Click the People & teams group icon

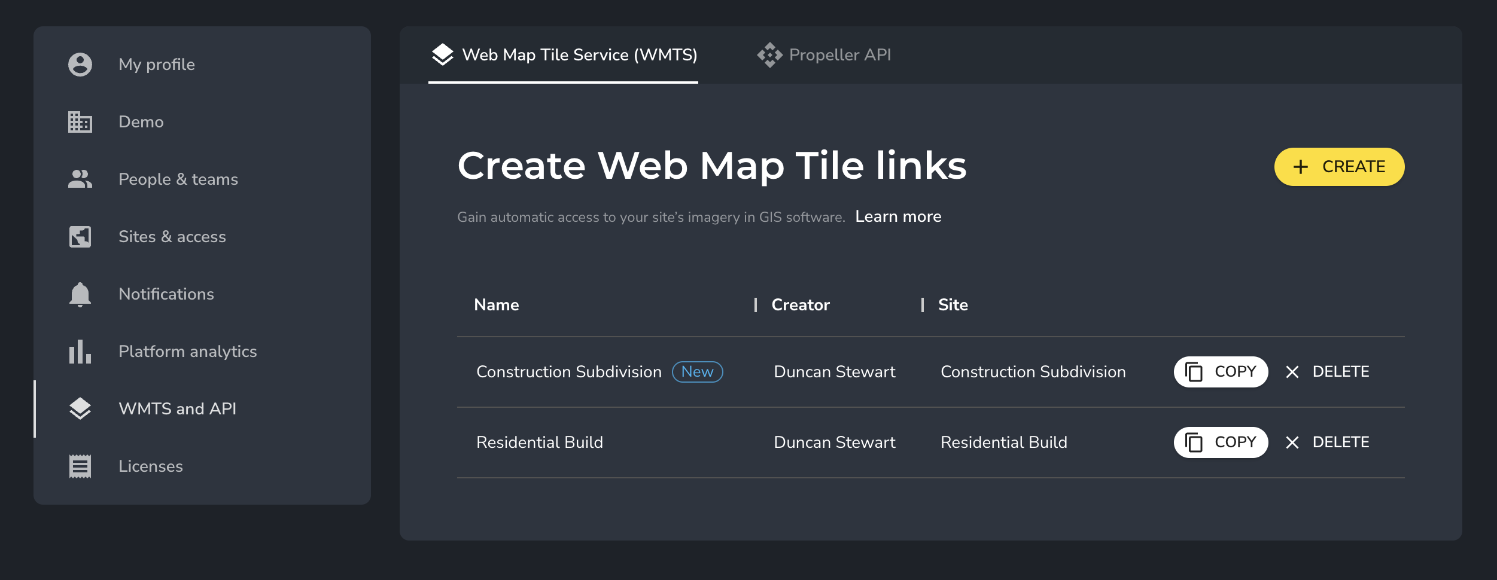click(x=80, y=179)
